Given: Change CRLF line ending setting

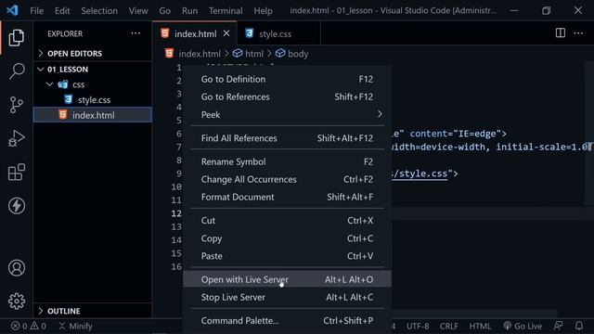Looking at the screenshot, I should (449, 326).
